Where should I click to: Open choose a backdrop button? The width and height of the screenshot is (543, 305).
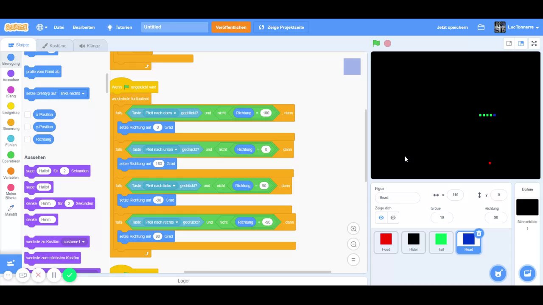click(x=528, y=273)
